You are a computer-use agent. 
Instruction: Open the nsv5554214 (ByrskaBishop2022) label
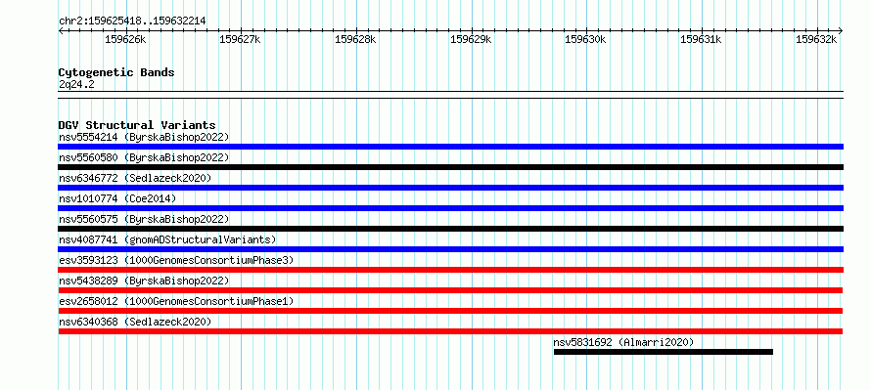tap(144, 137)
